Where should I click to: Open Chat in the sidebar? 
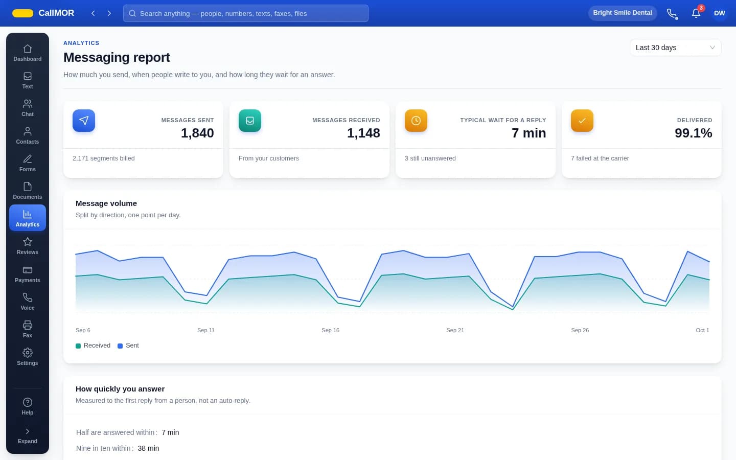tap(28, 108)
